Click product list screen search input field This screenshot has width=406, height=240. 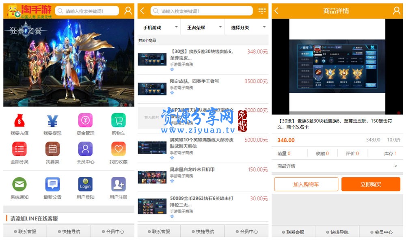[x=201, y=11]
